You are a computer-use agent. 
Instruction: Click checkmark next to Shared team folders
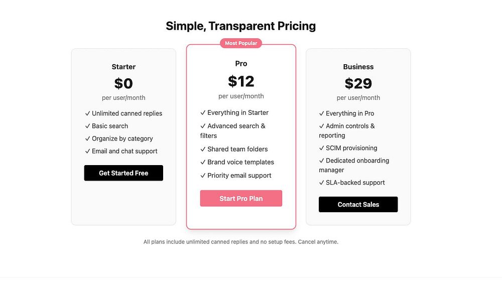(203, 149)
